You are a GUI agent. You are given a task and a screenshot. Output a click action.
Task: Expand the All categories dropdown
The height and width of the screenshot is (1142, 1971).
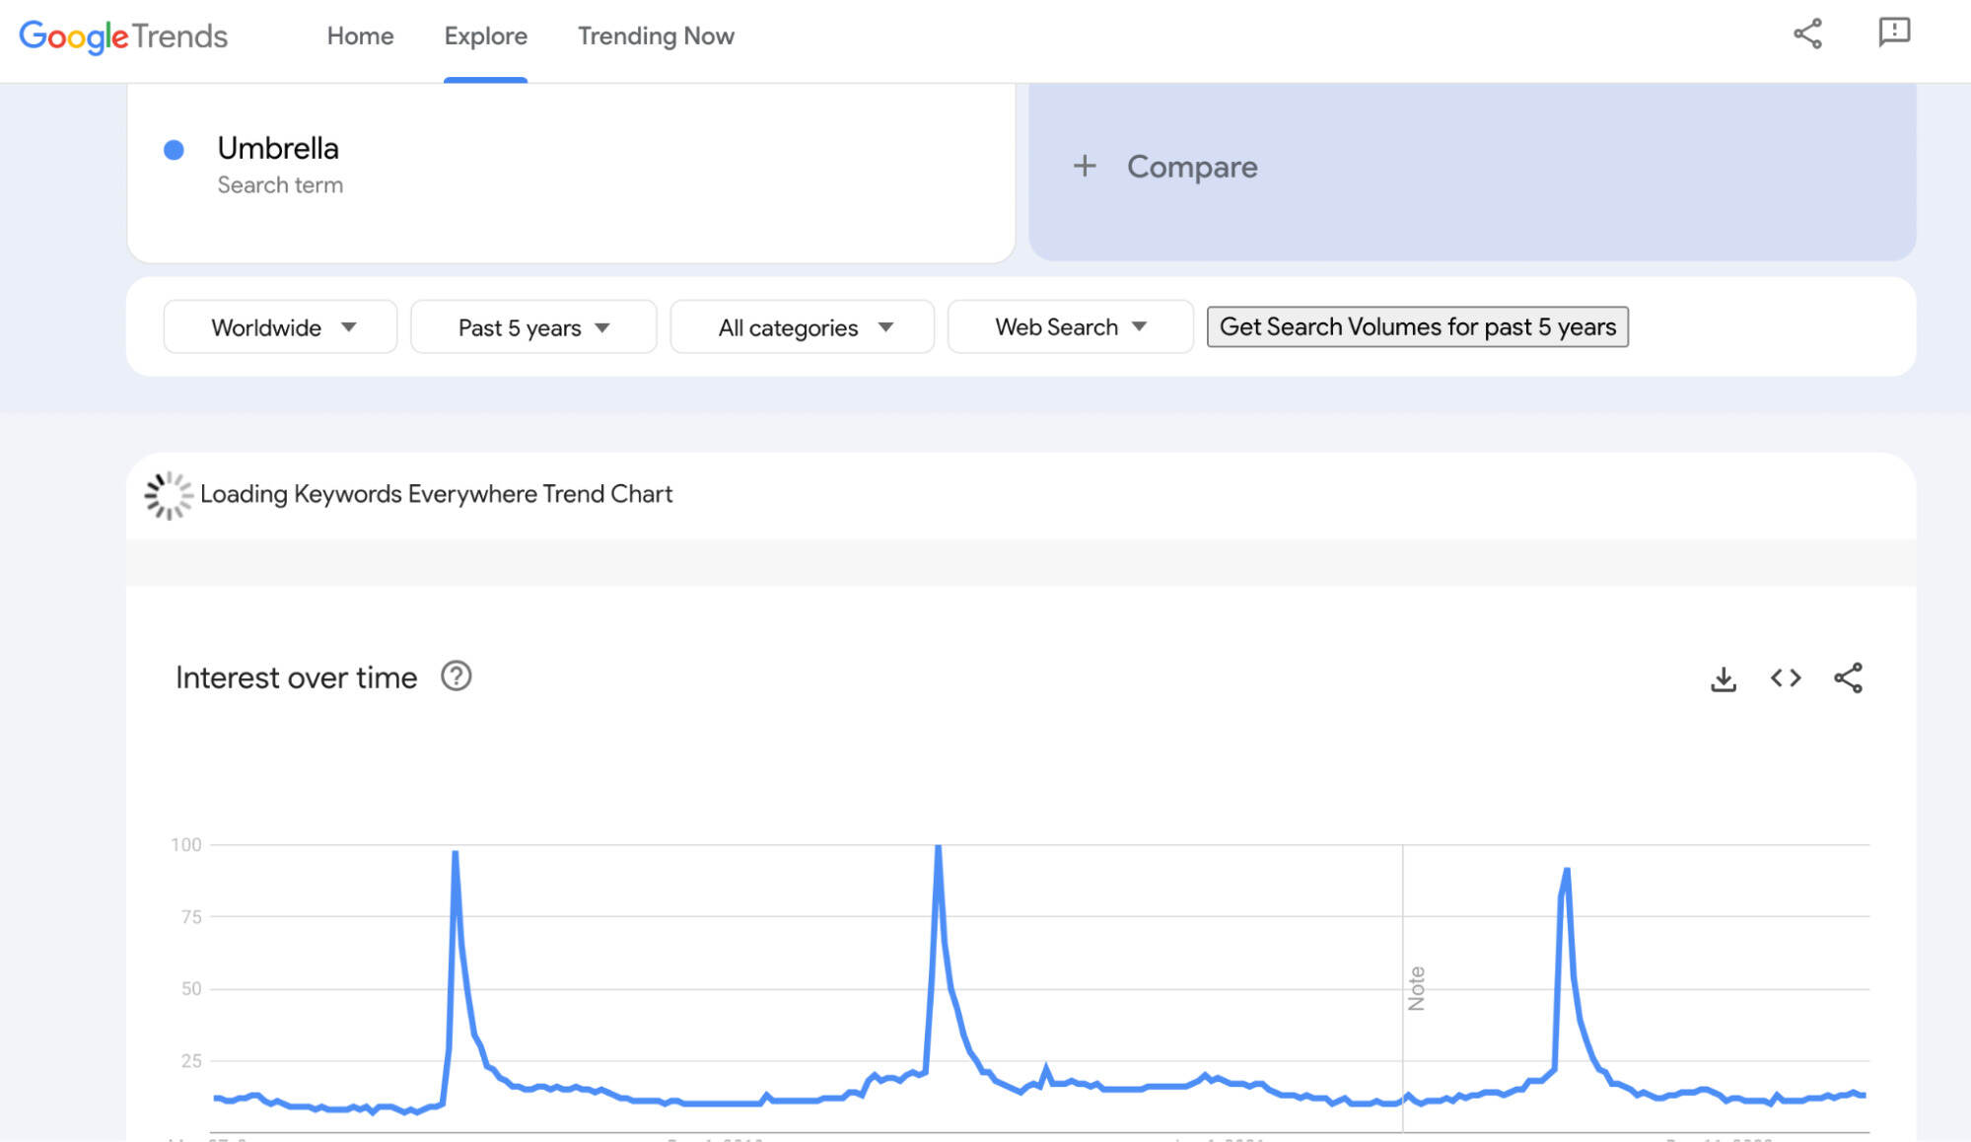tap(802, 326)
